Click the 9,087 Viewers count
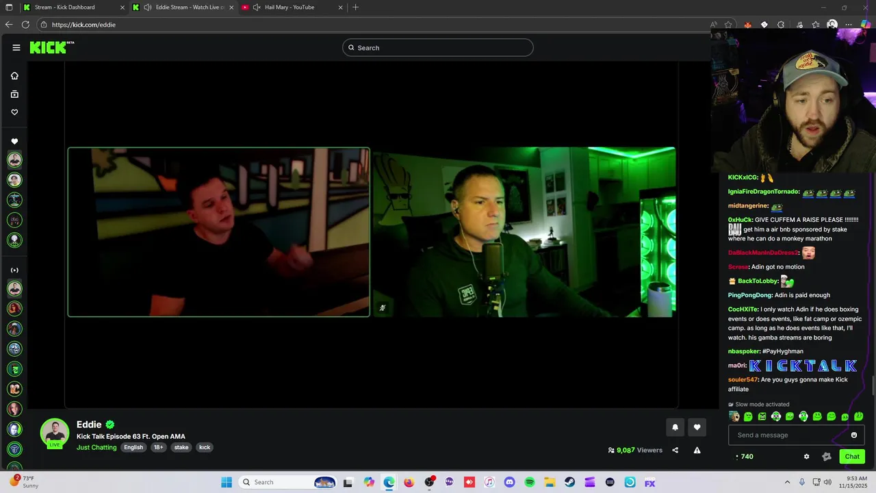 [635, 450]
